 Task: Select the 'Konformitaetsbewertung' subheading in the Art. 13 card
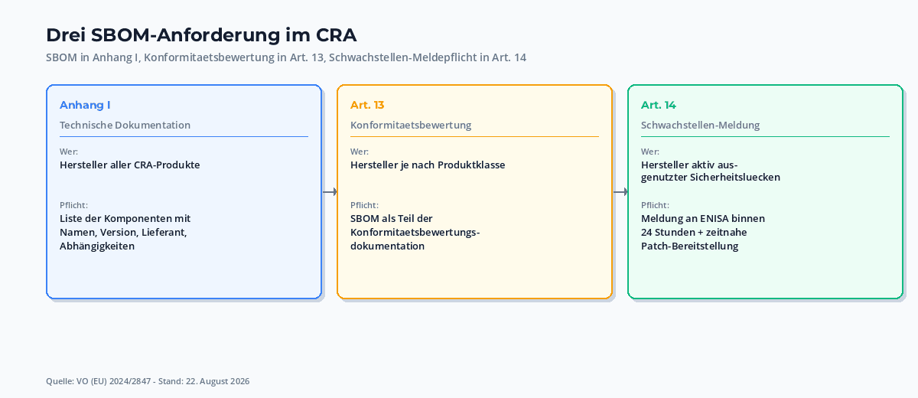point(411,125)
